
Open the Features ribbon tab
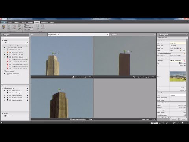(x=52, y=22)
